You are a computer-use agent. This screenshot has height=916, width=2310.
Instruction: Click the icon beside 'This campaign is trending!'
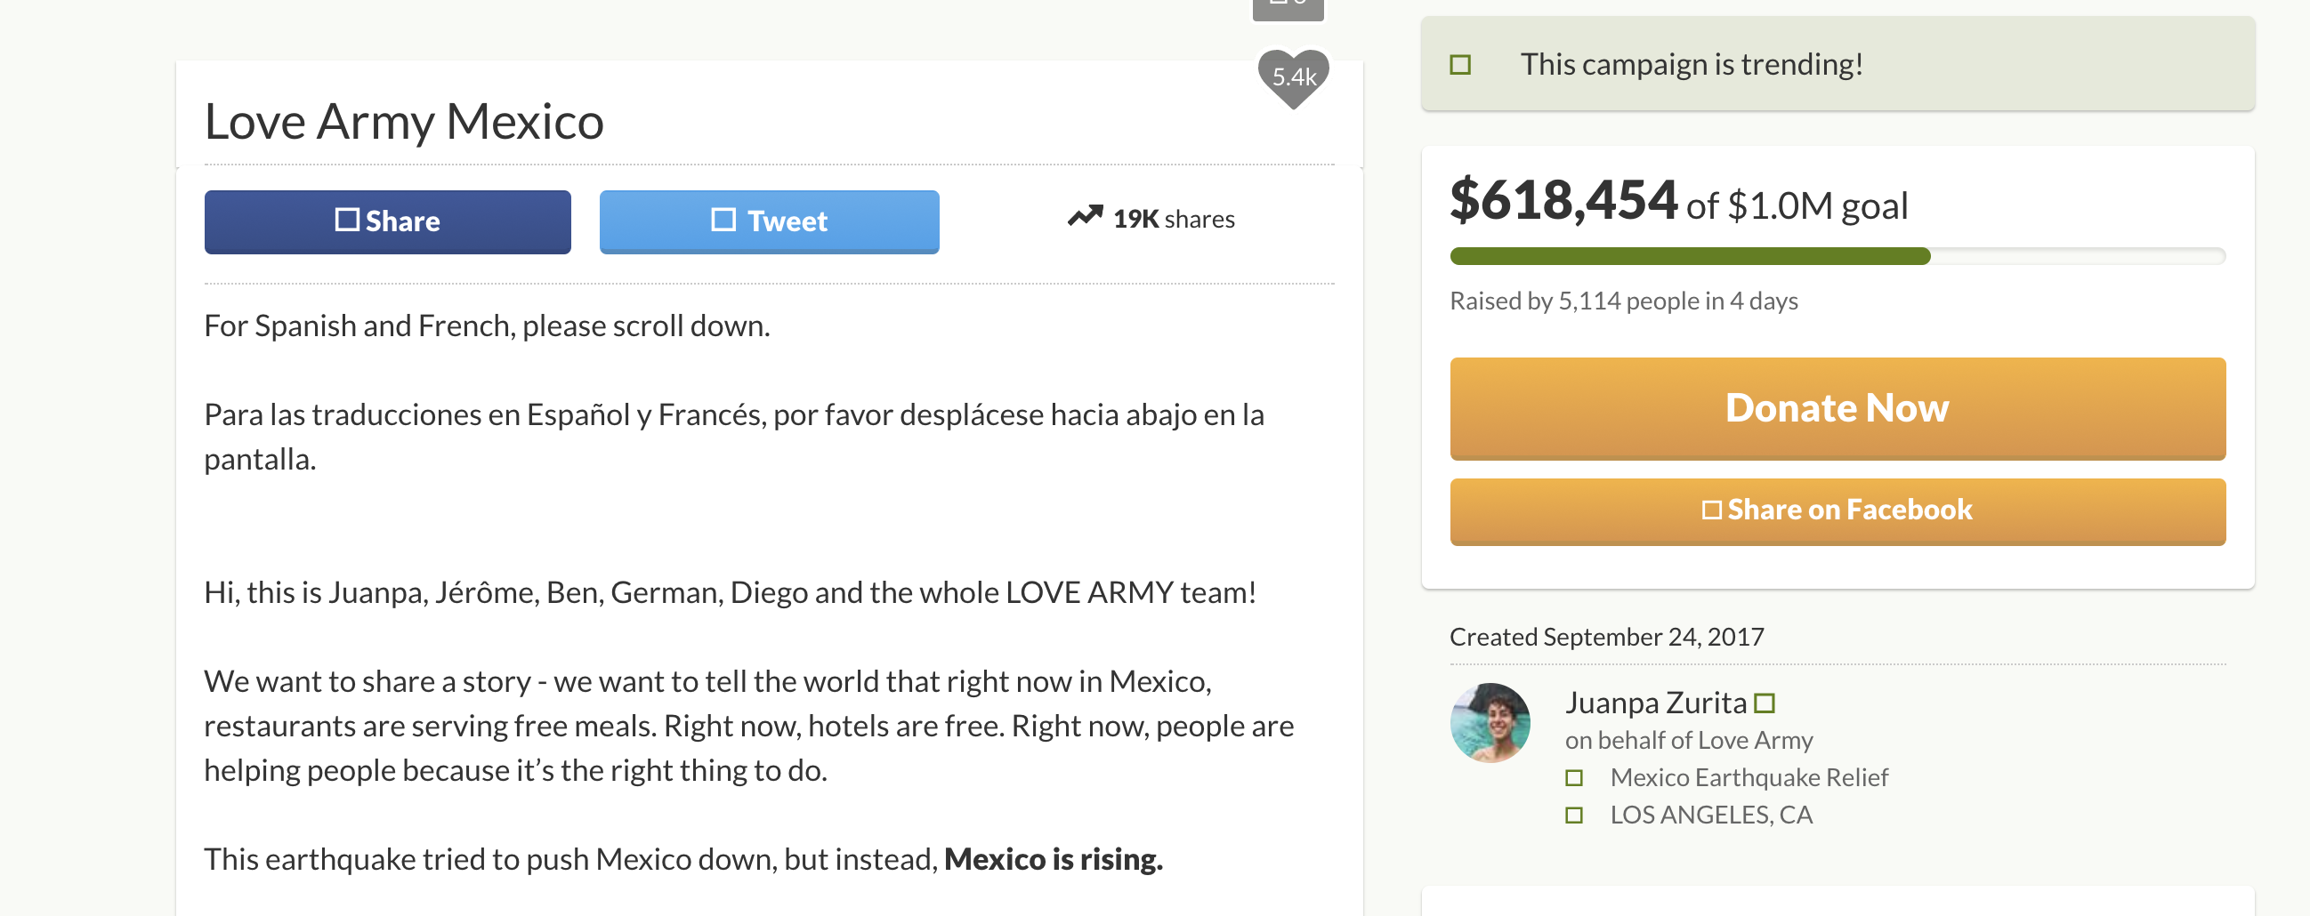tap(1460, 65)
